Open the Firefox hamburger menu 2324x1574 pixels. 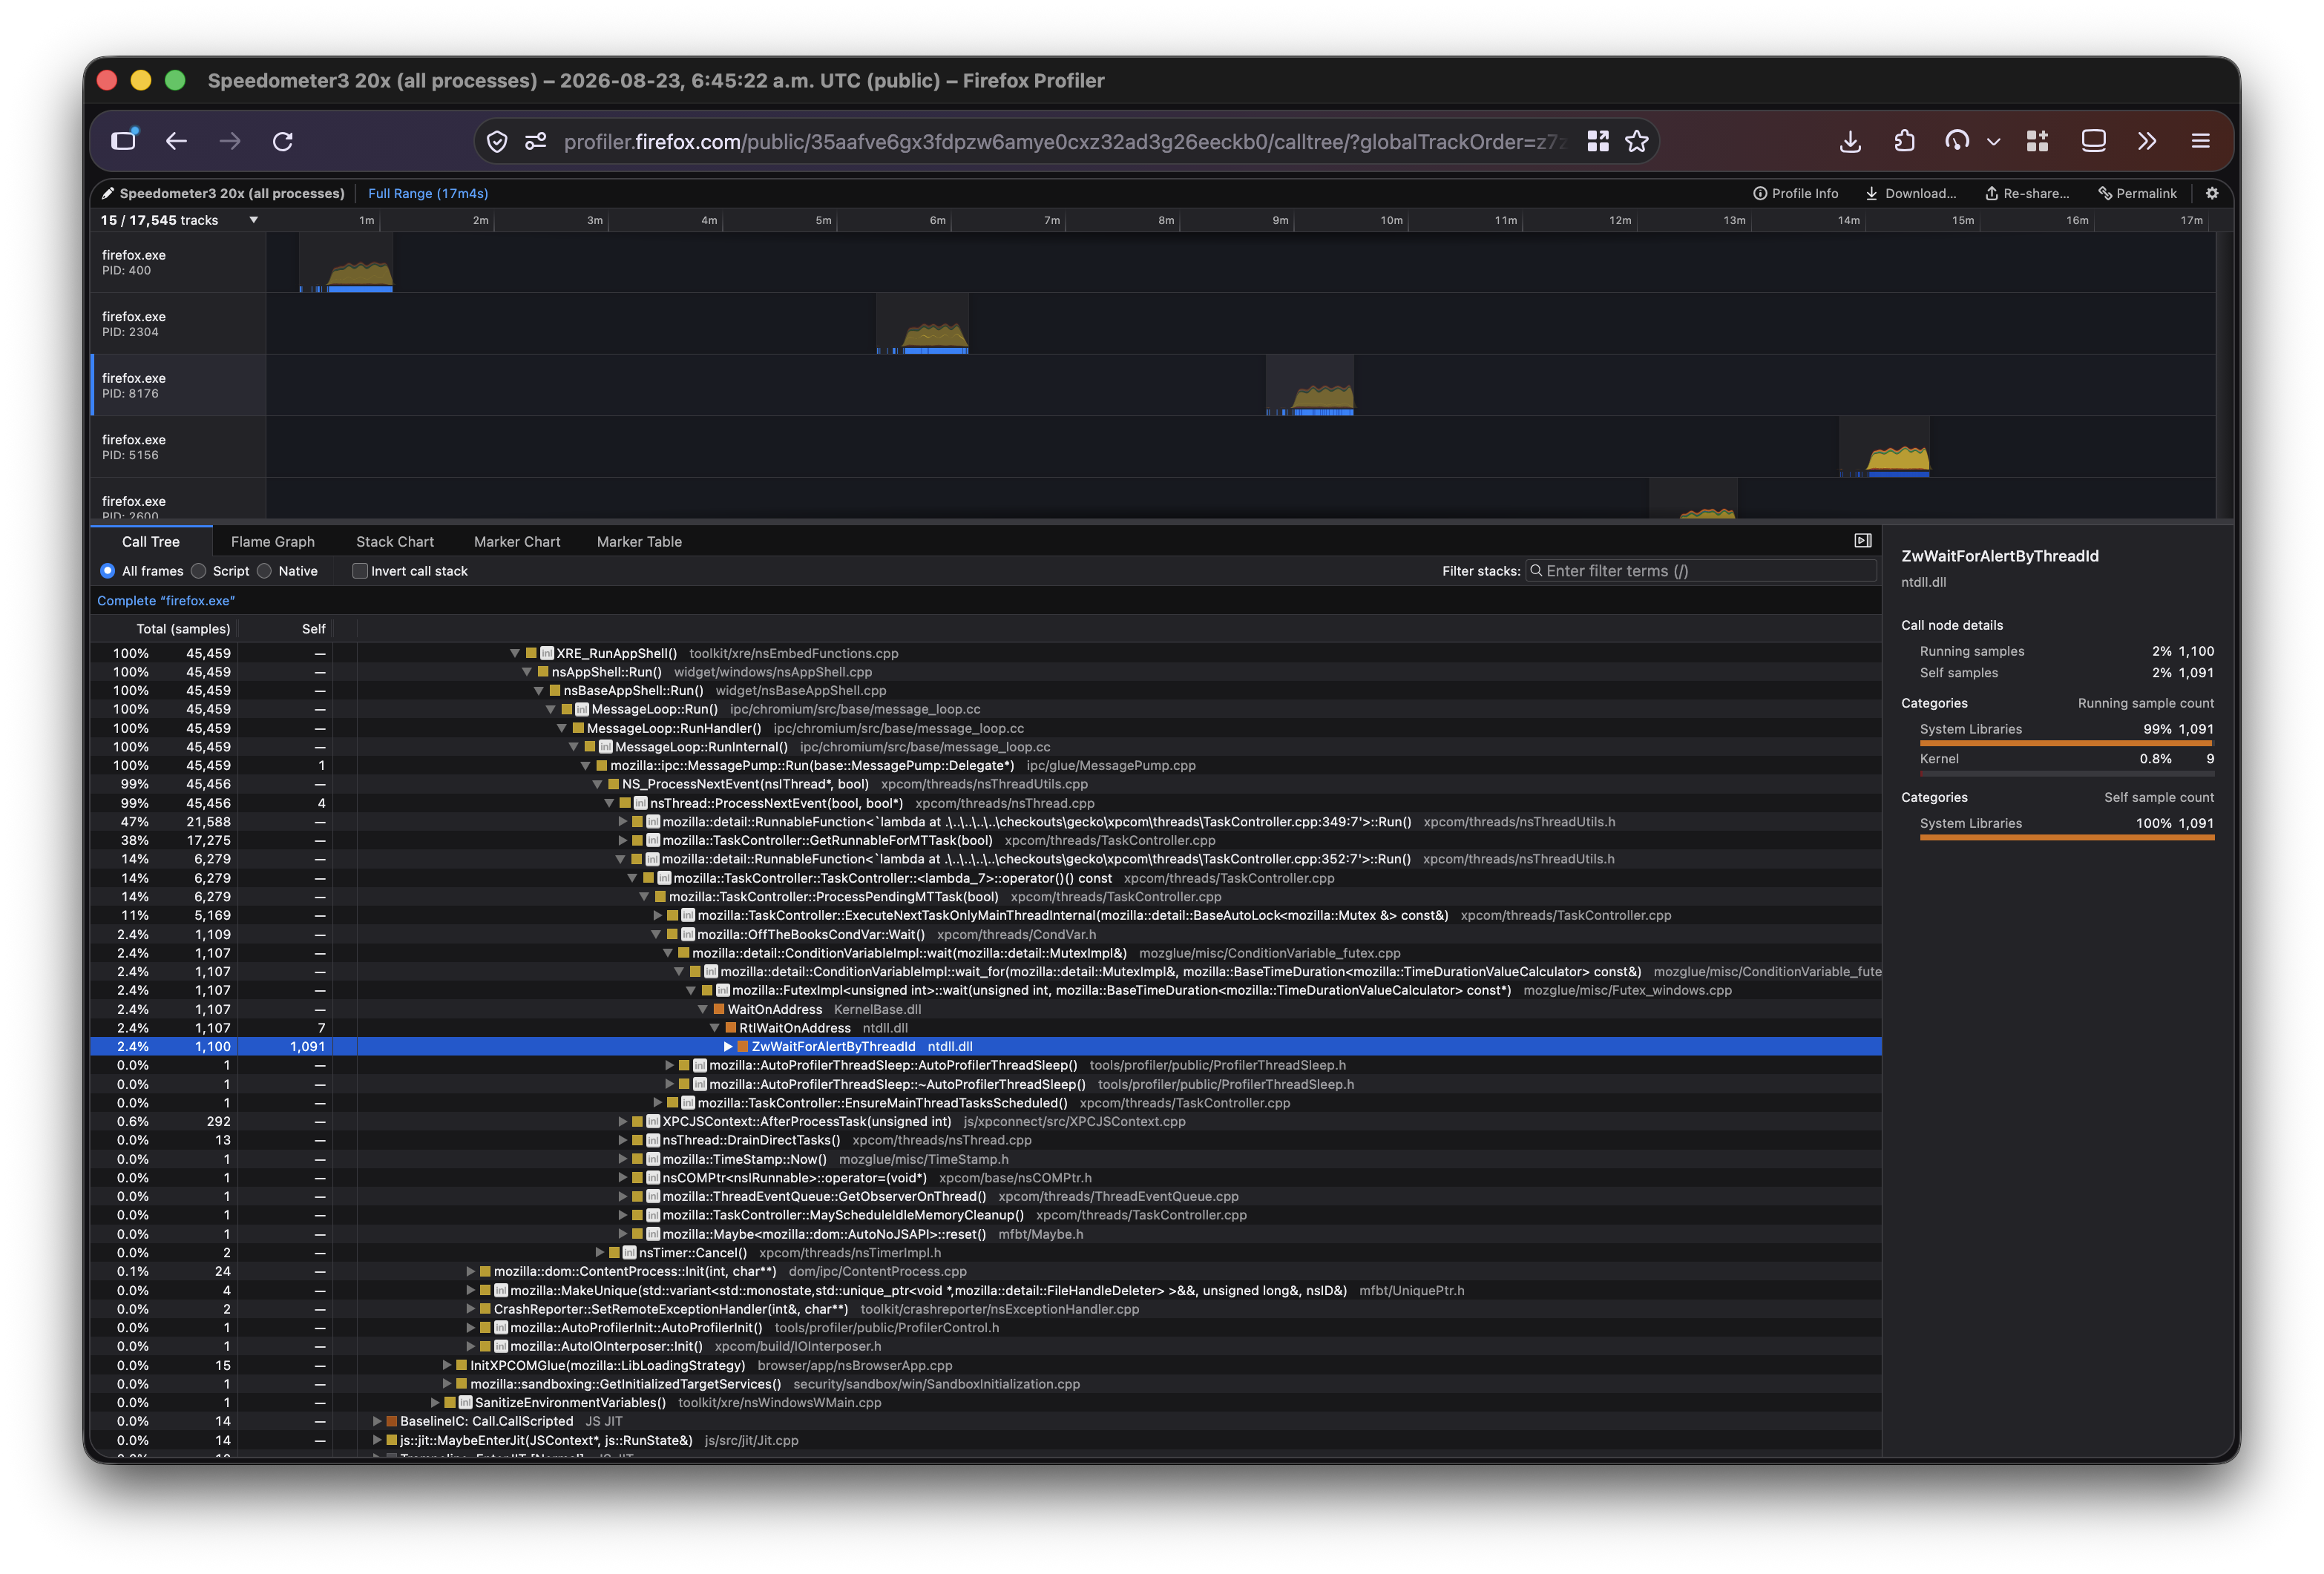point(2200,141)
